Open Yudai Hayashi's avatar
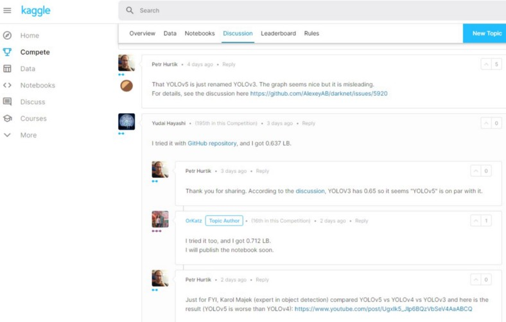 coord(126,121)
